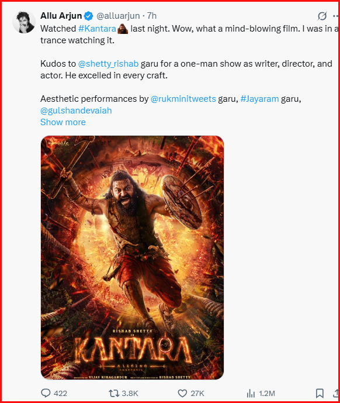The height and width of the screenshot is (403, 340).
Task: Open the 7h timestamp link
Action: (151, 16)
